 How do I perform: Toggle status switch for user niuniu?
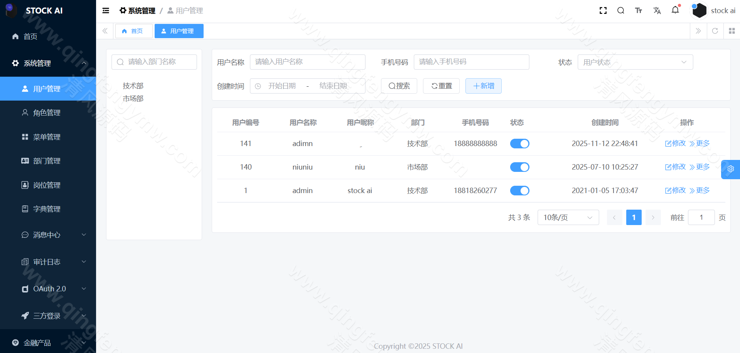point(519,167)
